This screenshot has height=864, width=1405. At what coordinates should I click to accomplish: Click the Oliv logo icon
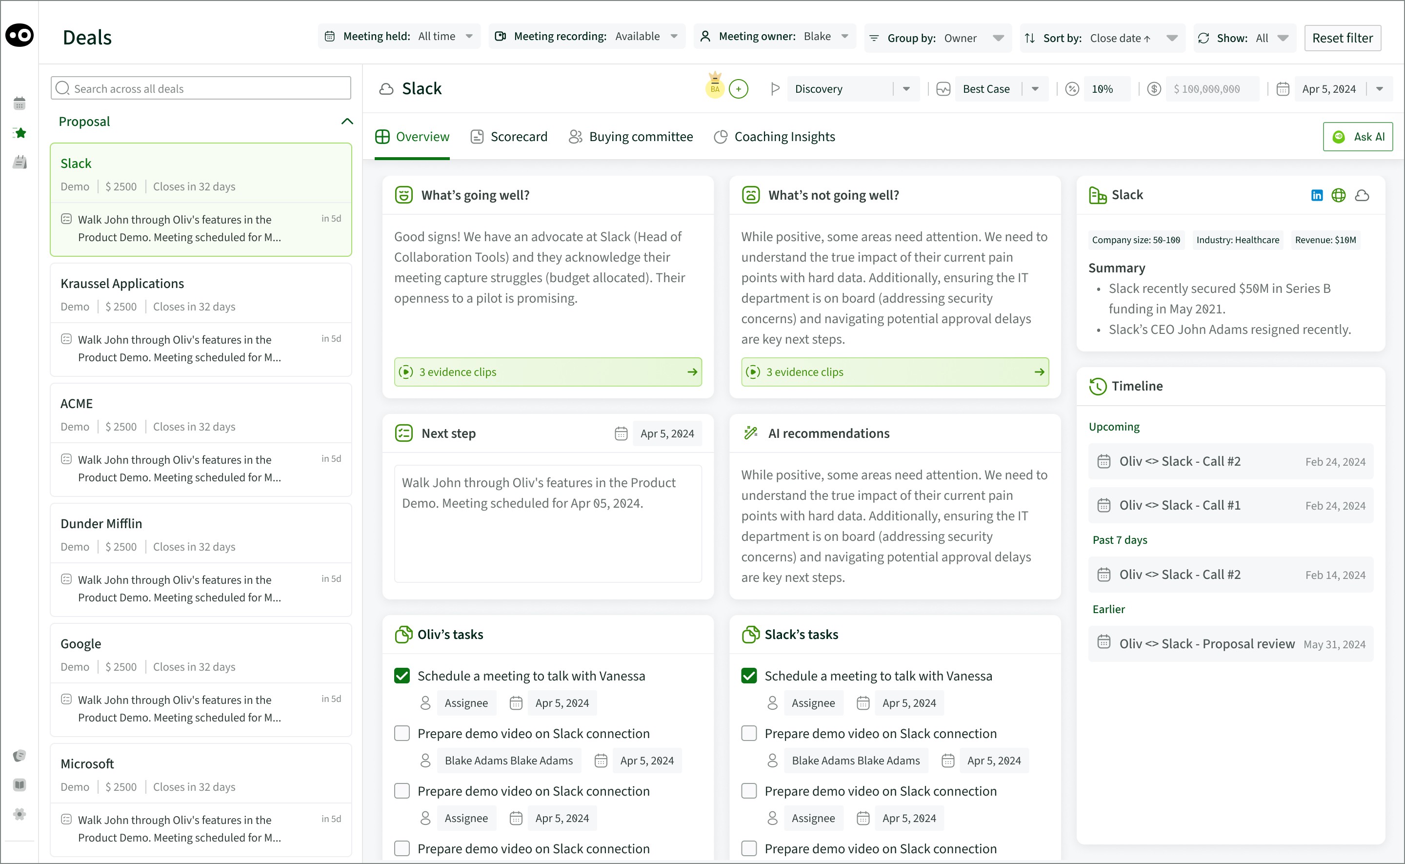coord(20,36)
